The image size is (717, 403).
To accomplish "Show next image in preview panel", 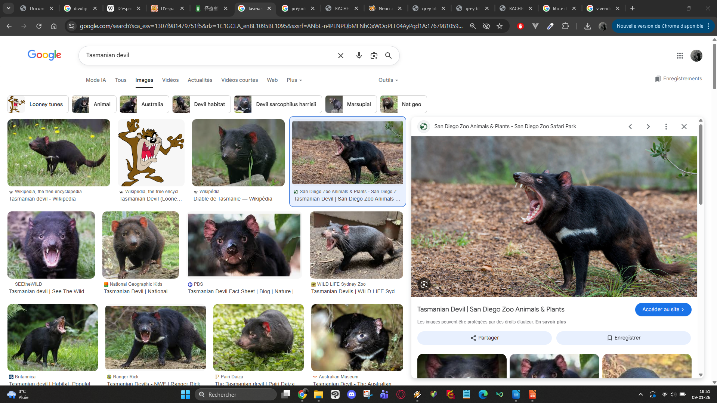I will coord(648,127).
